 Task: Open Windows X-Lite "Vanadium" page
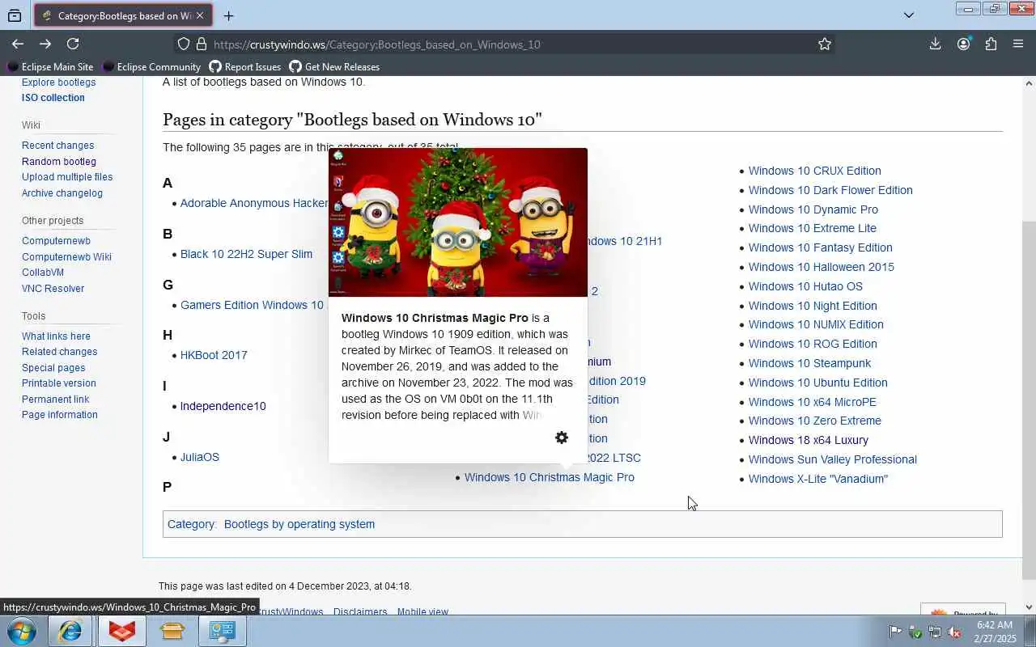pyautogui.click(x=817, y=479)
